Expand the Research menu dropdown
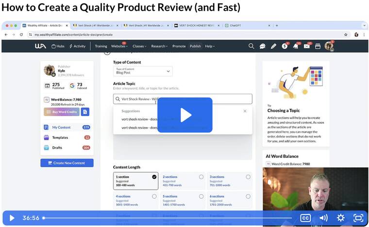Image resolution: width=369 pixels, height=227 pixels. [x=159, y=46]
